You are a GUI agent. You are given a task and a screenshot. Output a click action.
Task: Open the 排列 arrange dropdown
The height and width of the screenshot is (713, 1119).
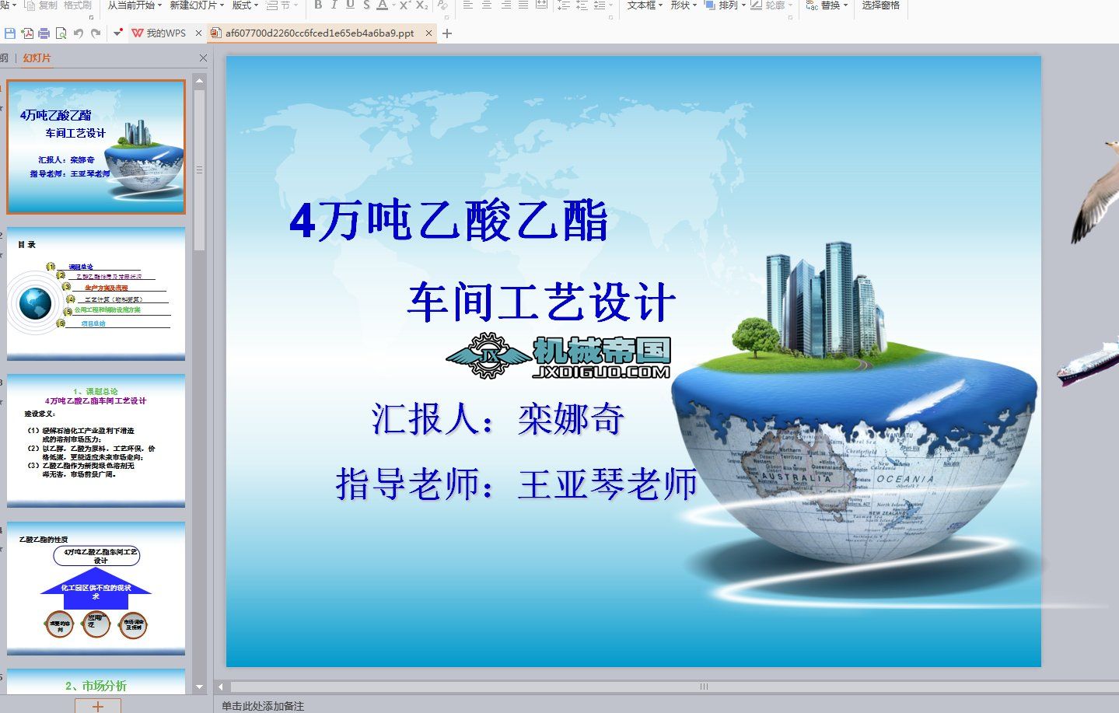(x=724, y=5)
